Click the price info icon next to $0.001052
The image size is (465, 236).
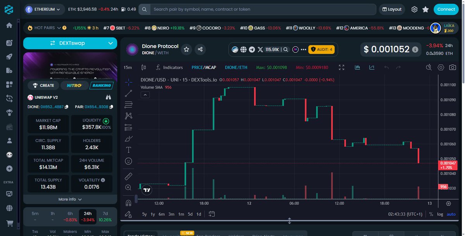(x=415, y=49)
